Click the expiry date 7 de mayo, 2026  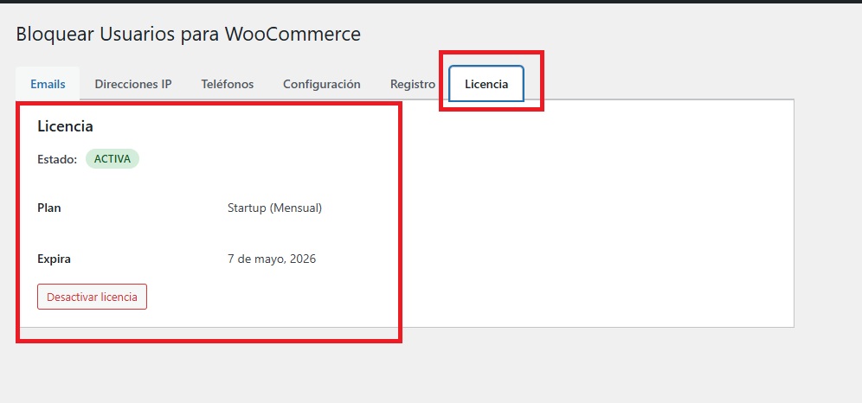271,259
